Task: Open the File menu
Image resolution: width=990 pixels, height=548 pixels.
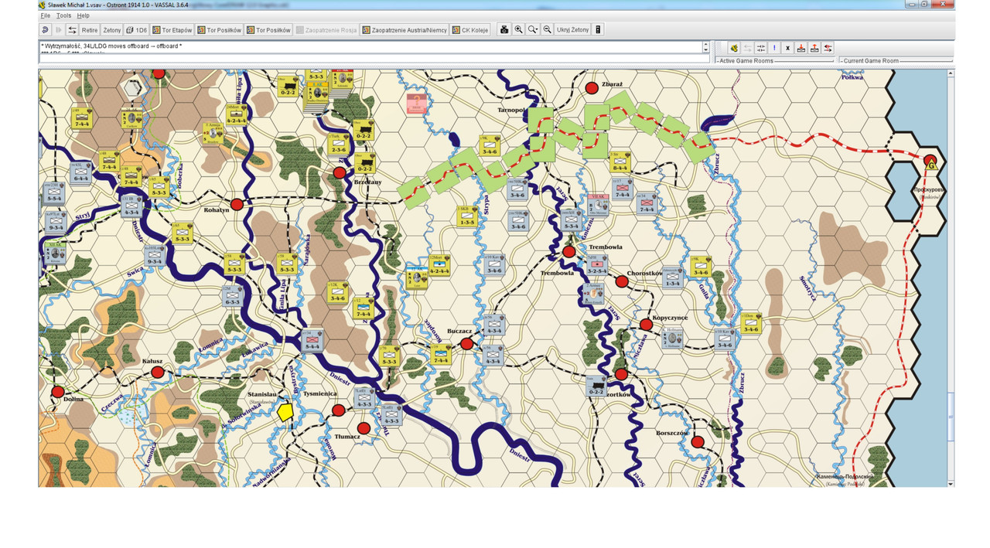Action: click(46, 15)
